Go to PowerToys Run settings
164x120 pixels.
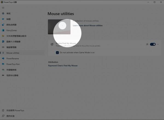(13, 64)
